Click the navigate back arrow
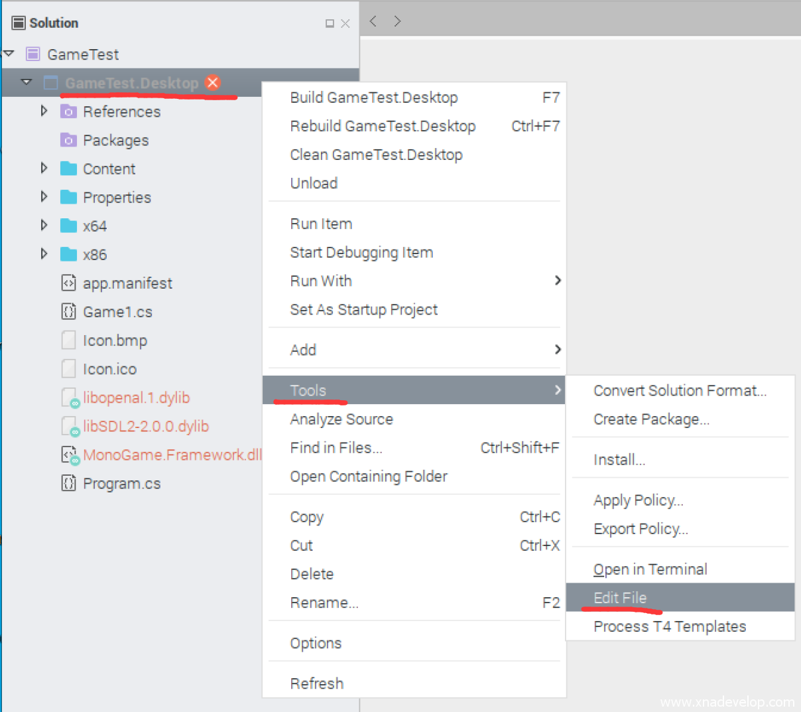This screenshot has width=801, height=712. 373,21
